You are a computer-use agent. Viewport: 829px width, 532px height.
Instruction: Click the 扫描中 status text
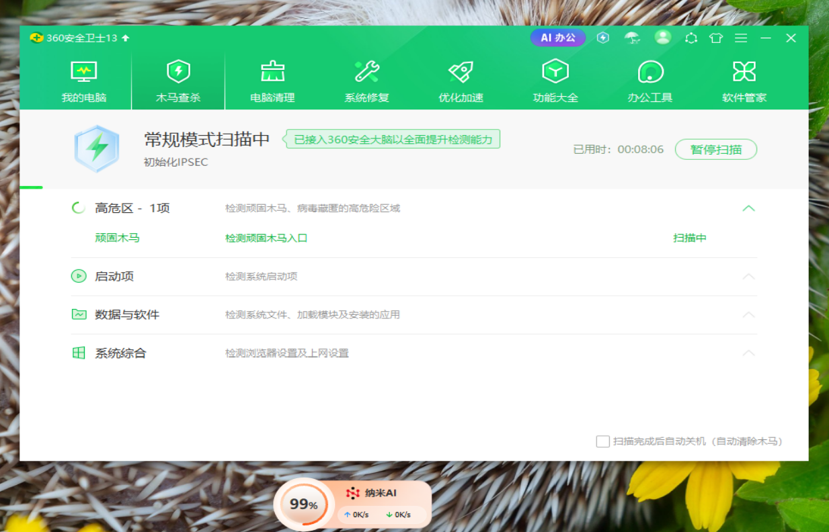point(690,238)
